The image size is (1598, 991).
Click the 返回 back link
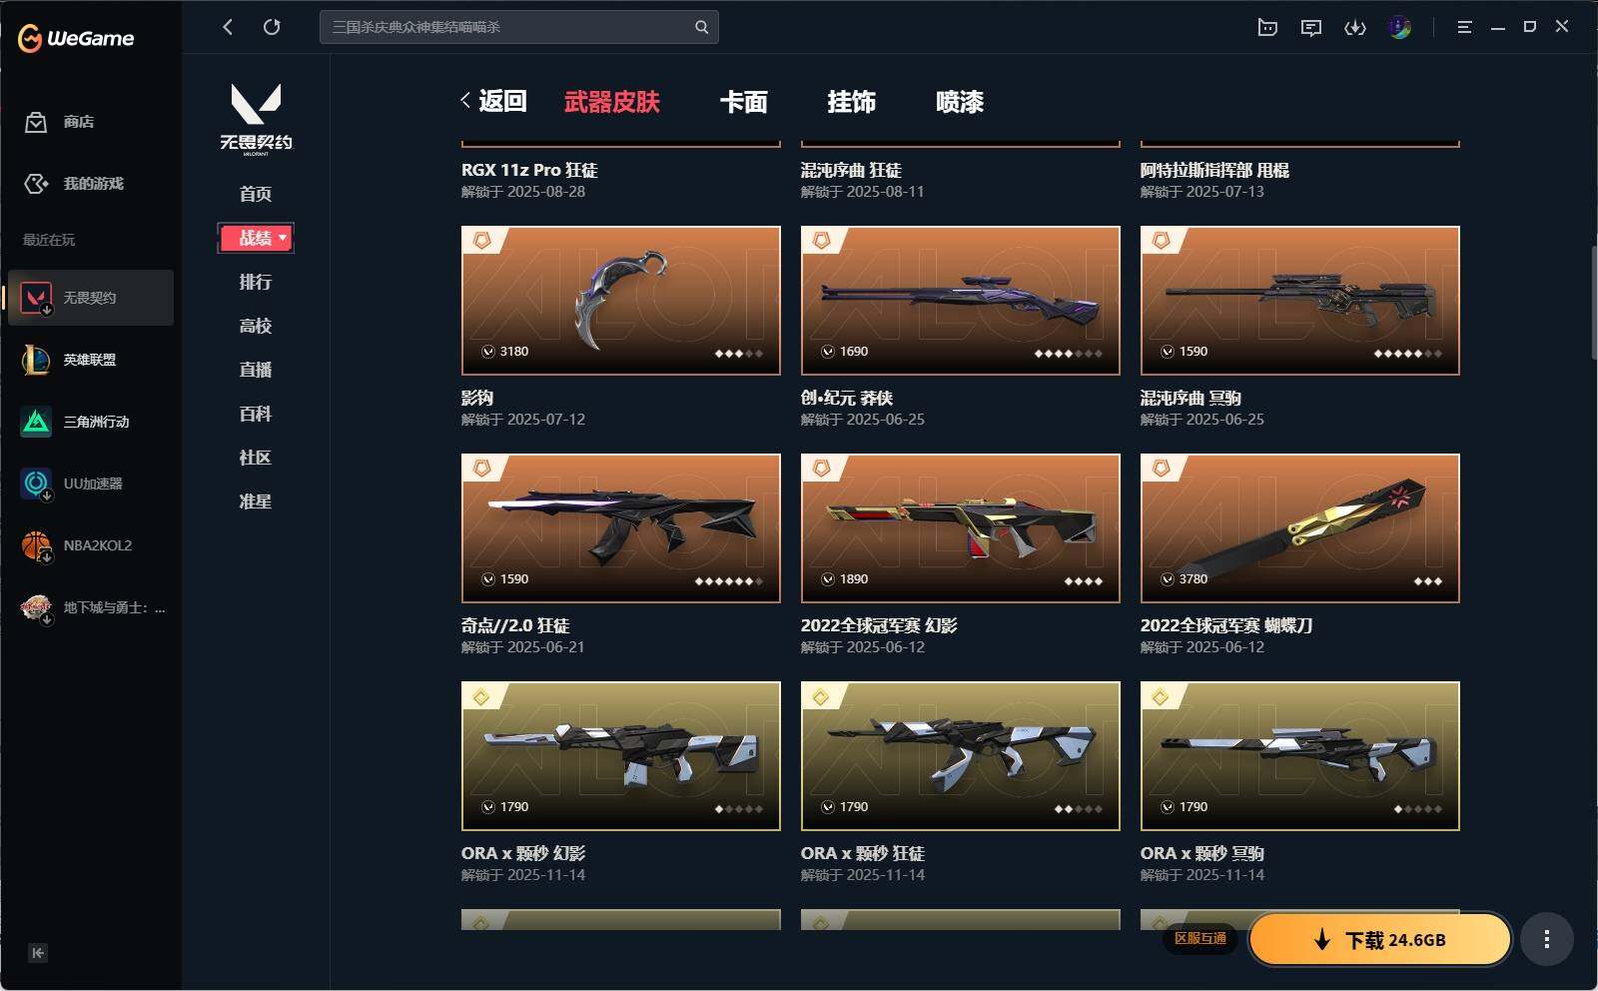pyautogui.click(x=494, y=101)
